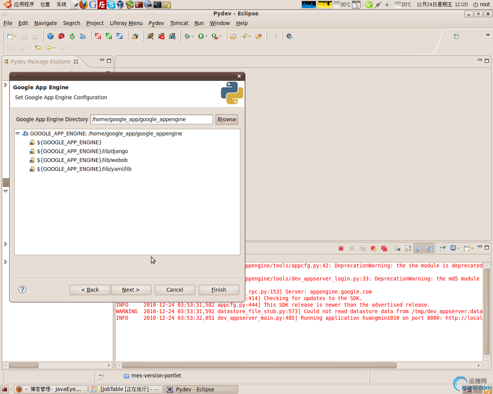Start Tomcat with the cat icon
The height and width of the screenshot is (394, 493).
click(151, 36)
